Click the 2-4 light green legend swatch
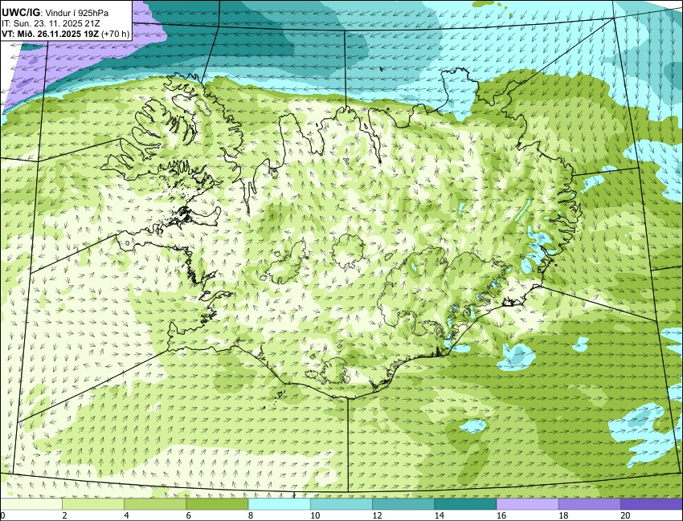Image resolution: width=683 pixels, height=521 pixels. click(93, 504)
